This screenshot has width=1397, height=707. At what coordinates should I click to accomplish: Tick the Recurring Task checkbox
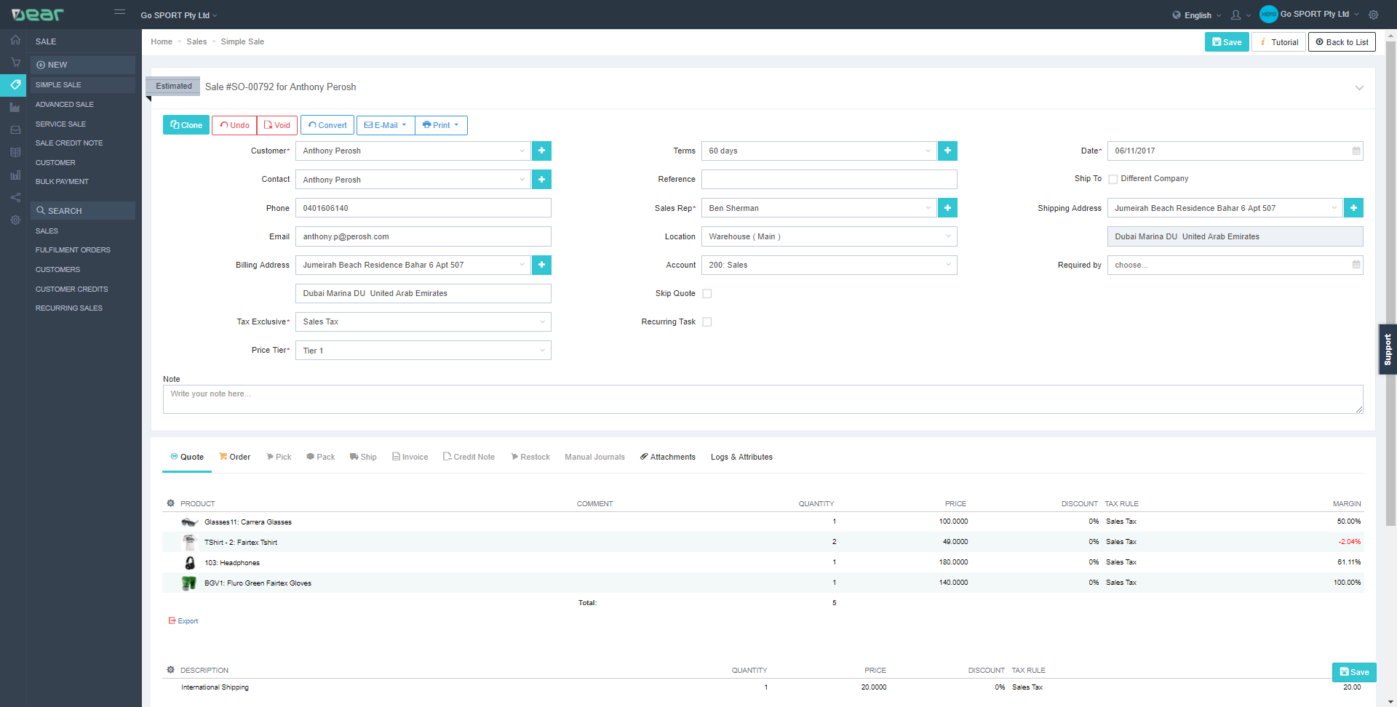[x=707, y=322]
